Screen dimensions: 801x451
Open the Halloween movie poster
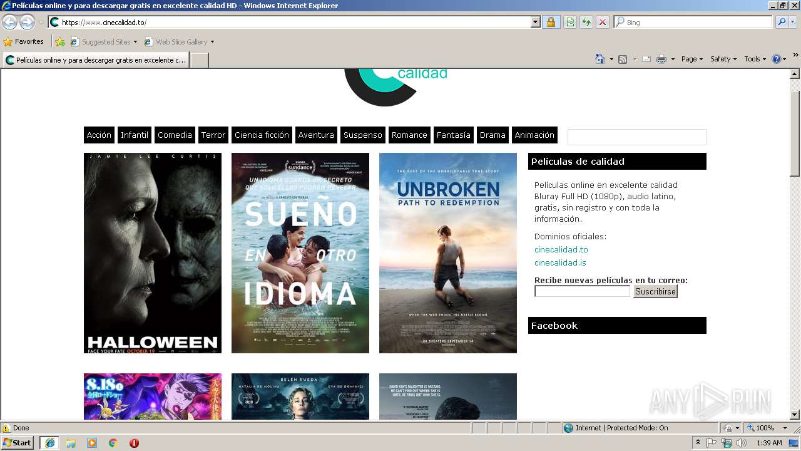(x=153, y=253)
